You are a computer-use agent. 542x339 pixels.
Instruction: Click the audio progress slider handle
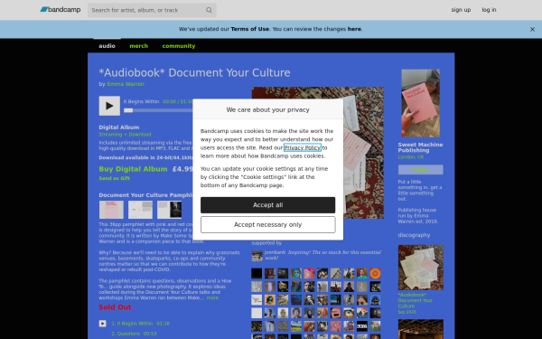pos(128,110)
